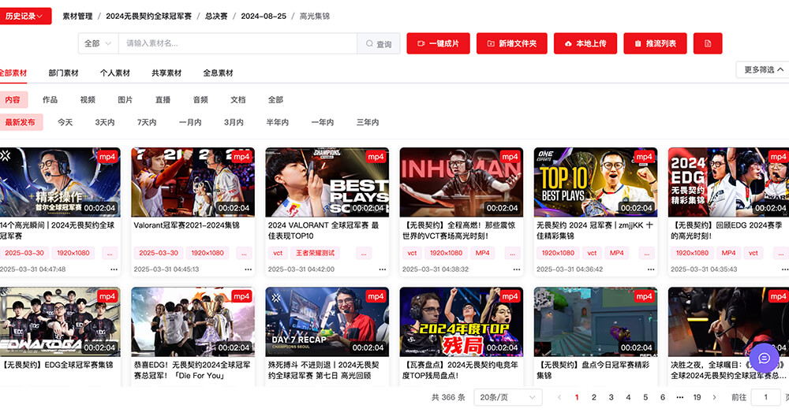
Task: Click 本地上传 button
Action: 585,43
